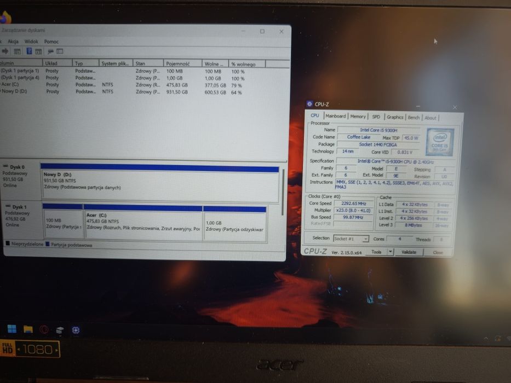511x383 pixels.
Task: Click the blue Partycja podstawowa legend swatch
Action: tap(48, 243)
